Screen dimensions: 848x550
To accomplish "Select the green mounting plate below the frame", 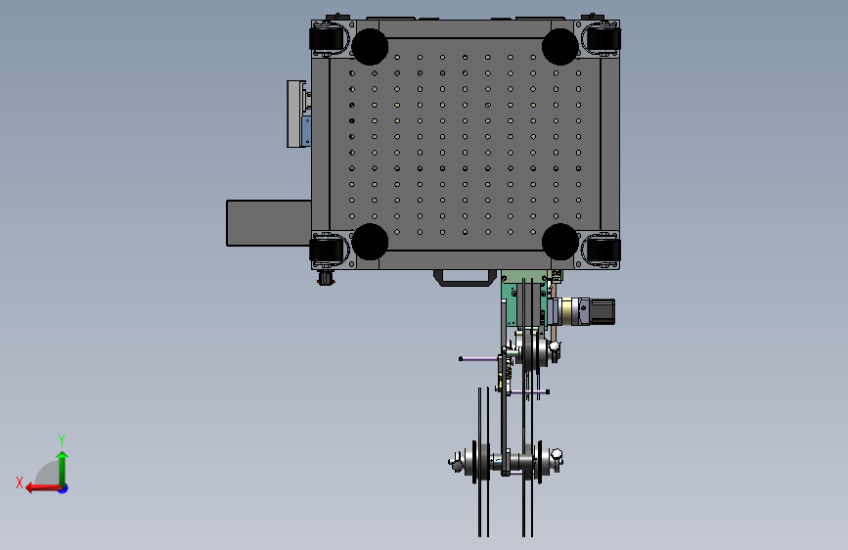I will point(513,303).
